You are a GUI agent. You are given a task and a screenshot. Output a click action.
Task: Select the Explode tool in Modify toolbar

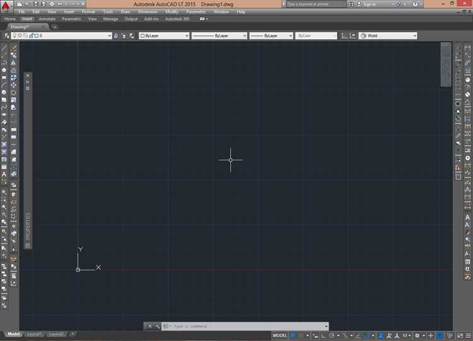click(14, 174)
